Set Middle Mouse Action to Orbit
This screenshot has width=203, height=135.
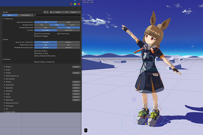tap(46, 45)
